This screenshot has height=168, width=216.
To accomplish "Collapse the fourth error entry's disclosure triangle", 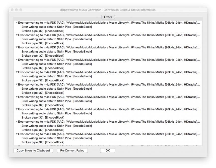I will click(x=17, y=60).
